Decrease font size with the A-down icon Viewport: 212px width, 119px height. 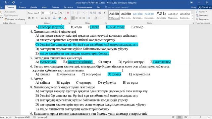[56, 13]
